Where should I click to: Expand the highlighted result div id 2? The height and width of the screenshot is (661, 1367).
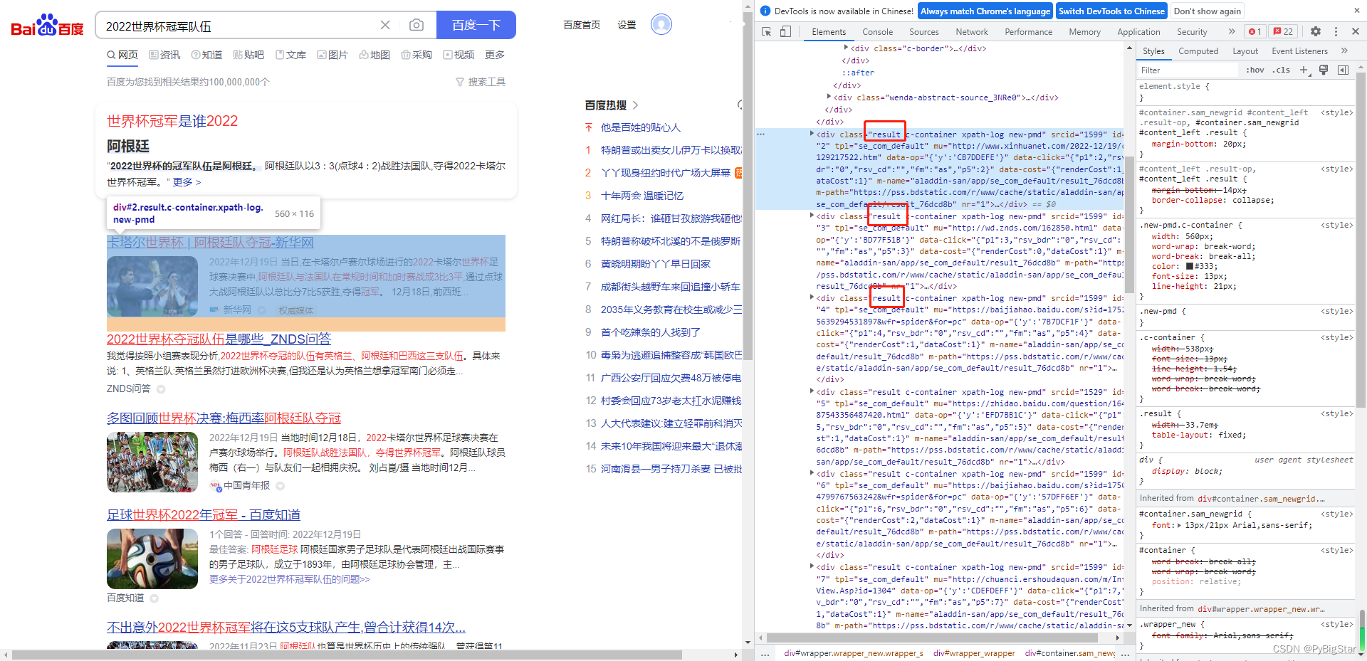click(812, 134)
